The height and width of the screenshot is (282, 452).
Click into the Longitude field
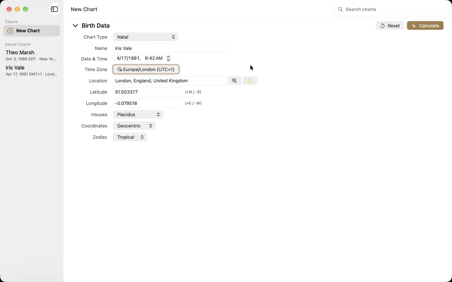pos(148,103)
